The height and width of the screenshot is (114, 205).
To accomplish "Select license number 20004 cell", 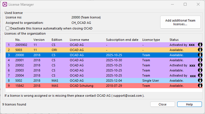I will pos(20,75).
